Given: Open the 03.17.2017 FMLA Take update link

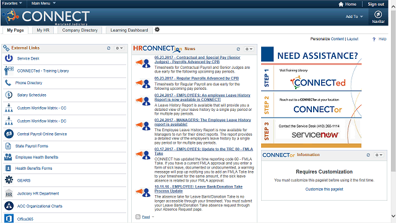Looking at the screenshot, I should point(204,151).
